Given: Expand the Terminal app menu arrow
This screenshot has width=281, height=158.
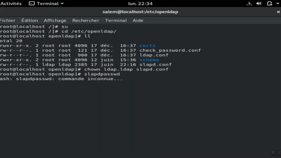Looking at the screenshot, I should 62,4.
